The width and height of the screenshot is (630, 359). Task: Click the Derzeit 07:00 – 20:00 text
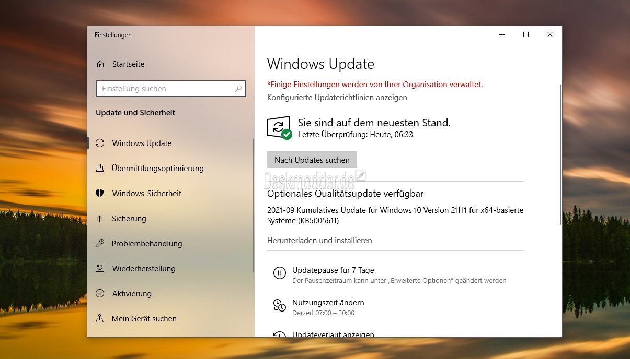point(323,313)
